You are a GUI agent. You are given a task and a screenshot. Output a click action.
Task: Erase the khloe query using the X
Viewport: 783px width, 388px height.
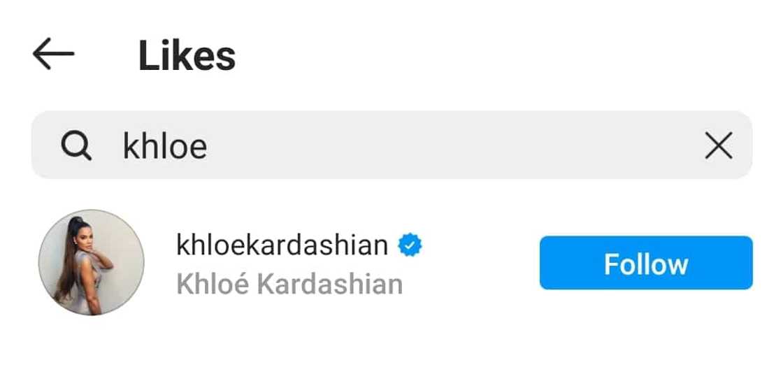coord(718,146)
